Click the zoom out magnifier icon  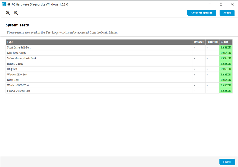[x=16, y=13]
